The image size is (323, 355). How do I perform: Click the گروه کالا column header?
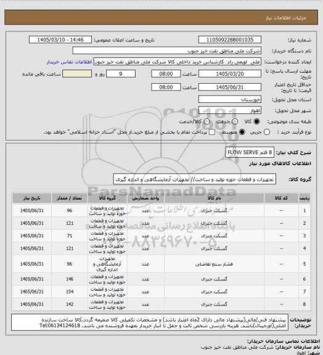[107, 198]
